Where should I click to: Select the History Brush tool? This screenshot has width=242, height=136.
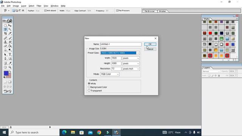(x=10, y=42)
